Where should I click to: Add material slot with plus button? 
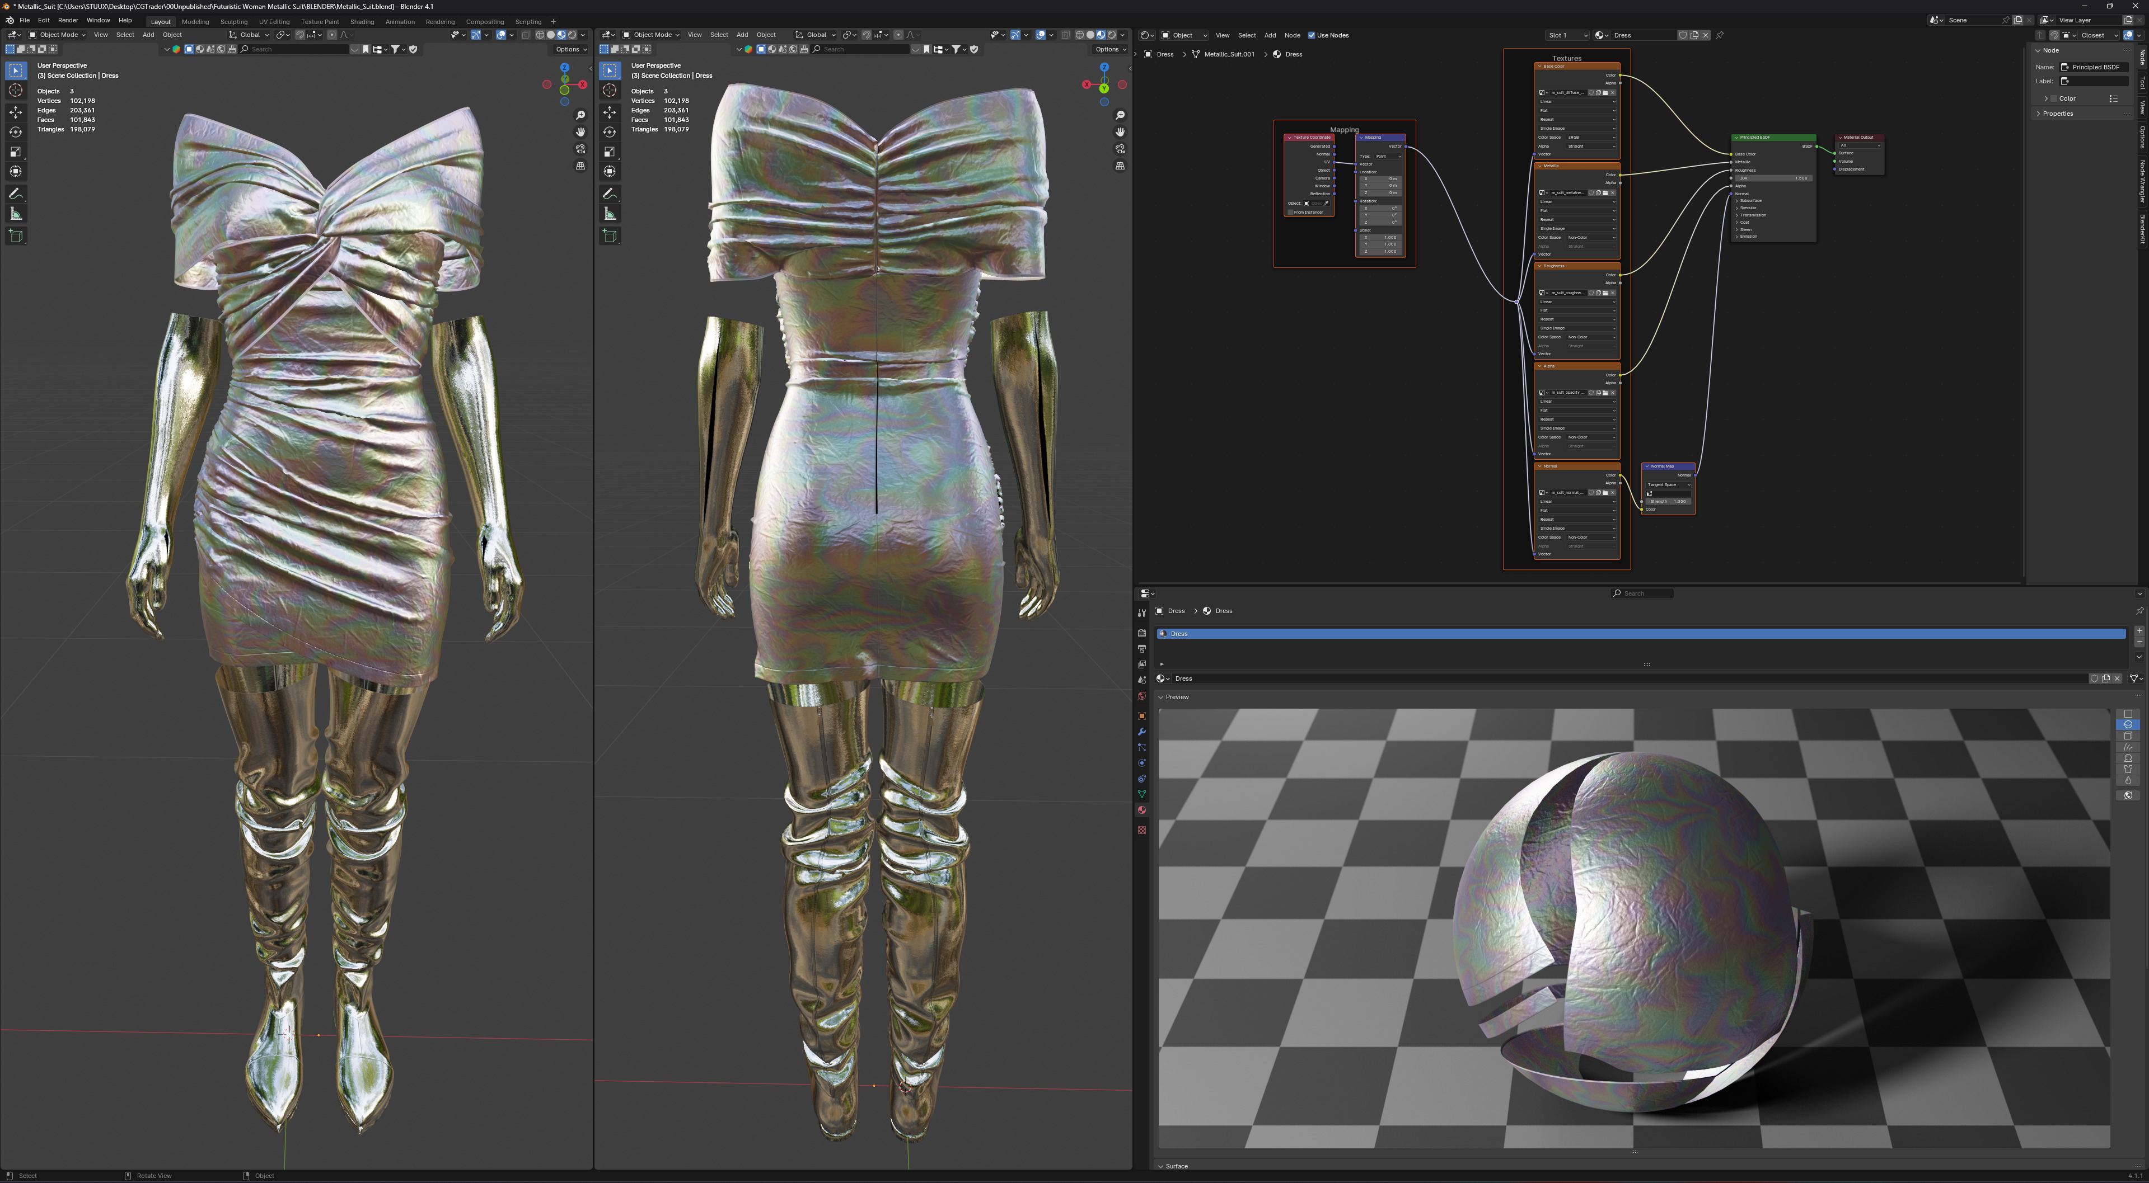[x=2139, y=631]
